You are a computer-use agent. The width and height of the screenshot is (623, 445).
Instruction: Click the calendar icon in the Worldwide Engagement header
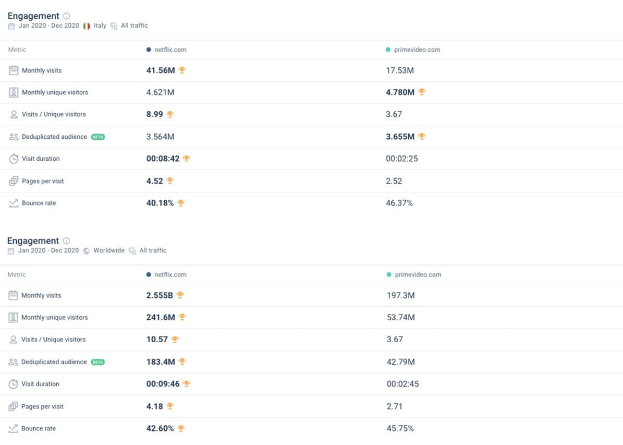point(11,251)
